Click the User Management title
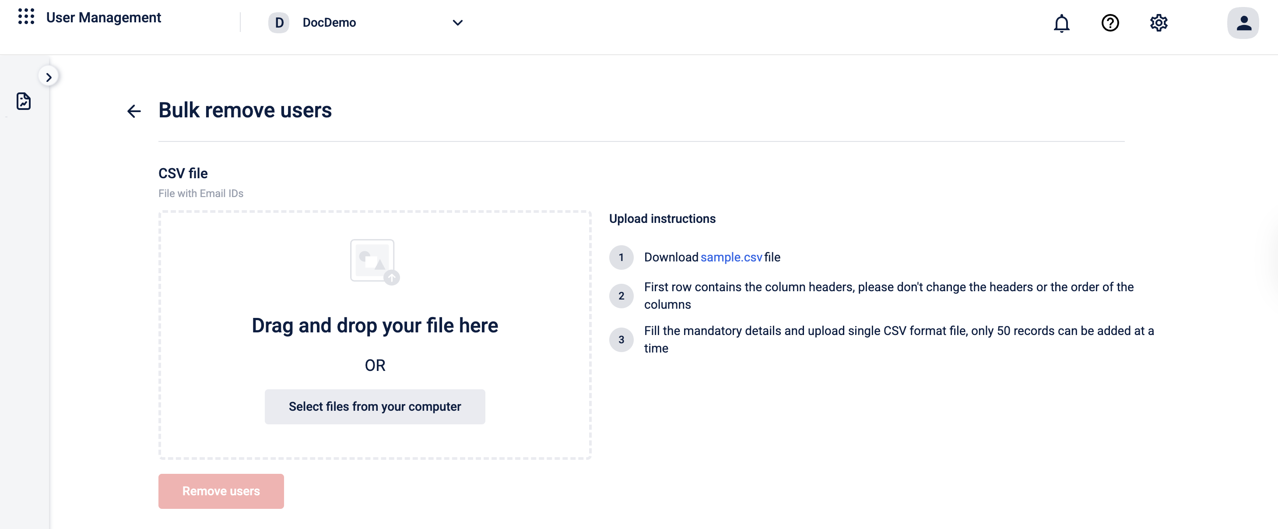Image resolution: width=1278 pixels, height=529 pixels. point(103,18)
